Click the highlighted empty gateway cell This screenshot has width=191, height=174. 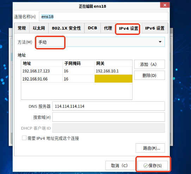113,79
